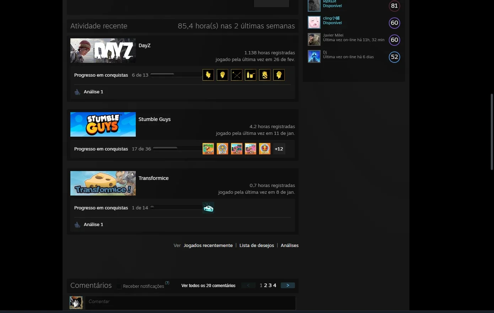The image size is (494, 313).
Task: Open fourth DayZ achievement badge icon
Action: click(x=251, y=75)
